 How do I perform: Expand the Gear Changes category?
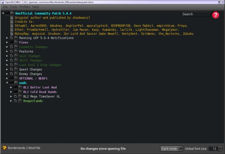click(x=7, y=56)
